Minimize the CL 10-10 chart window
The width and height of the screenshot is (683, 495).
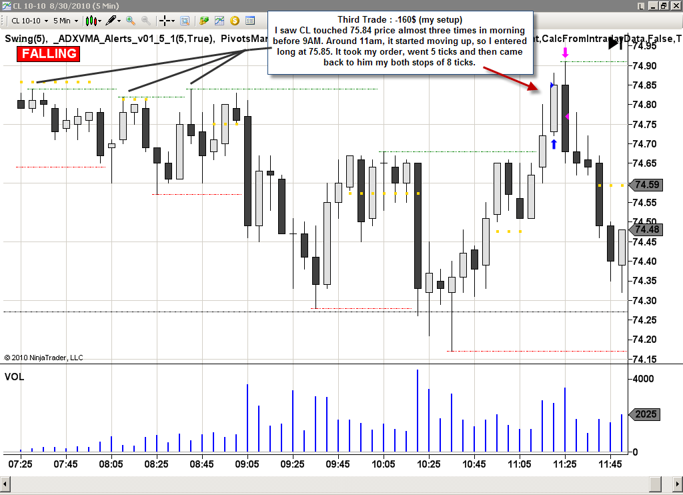tap(652, 5)
